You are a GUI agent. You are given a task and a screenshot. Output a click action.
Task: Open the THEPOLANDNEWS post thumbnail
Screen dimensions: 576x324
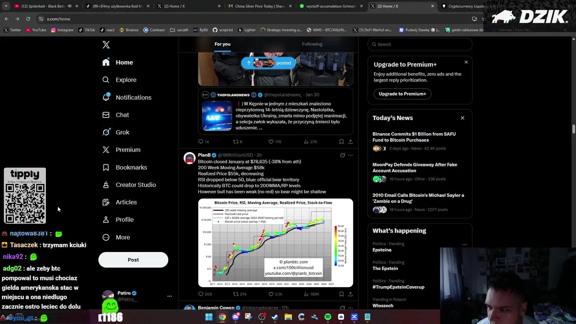(217, 116)
